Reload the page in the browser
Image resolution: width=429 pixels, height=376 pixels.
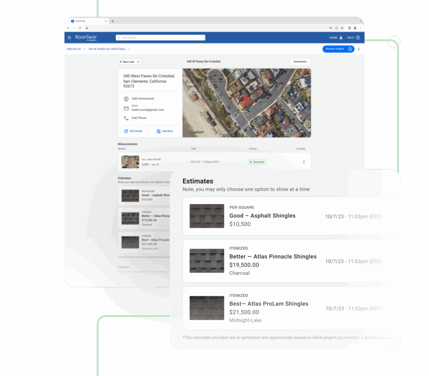(x=80, y=28)
